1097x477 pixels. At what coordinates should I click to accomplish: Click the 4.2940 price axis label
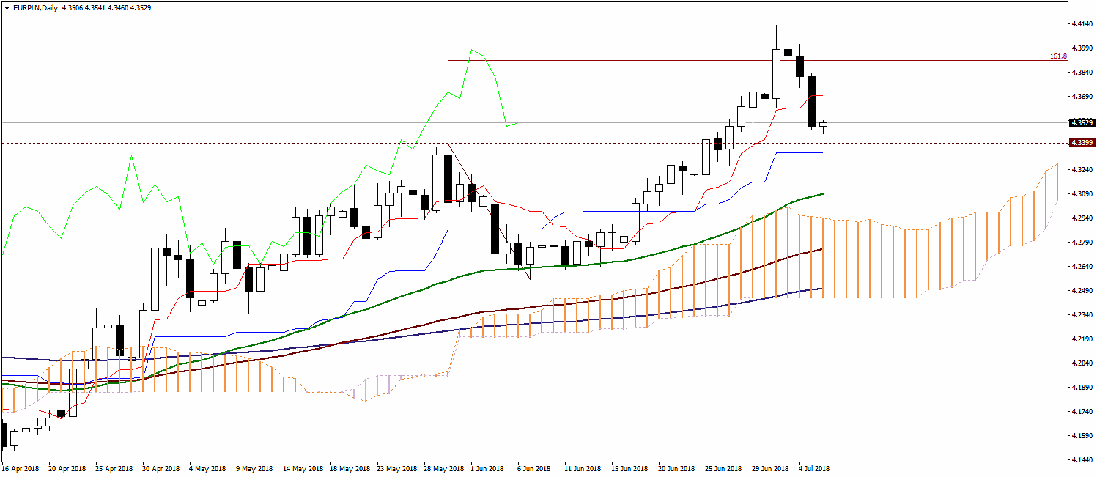(1081, 218)
